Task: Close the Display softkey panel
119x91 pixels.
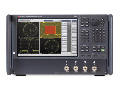Action: 70,21
